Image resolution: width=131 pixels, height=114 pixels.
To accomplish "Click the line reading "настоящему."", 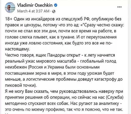I will [17, 49].
